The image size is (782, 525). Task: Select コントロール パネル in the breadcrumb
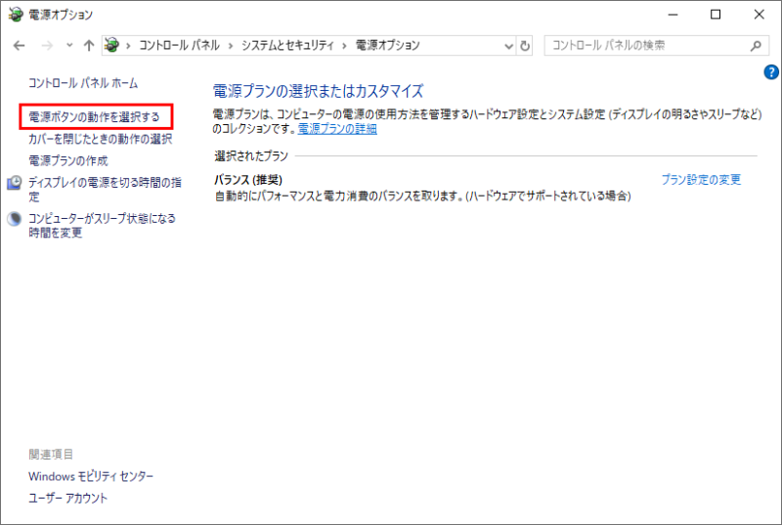[180, 46]
